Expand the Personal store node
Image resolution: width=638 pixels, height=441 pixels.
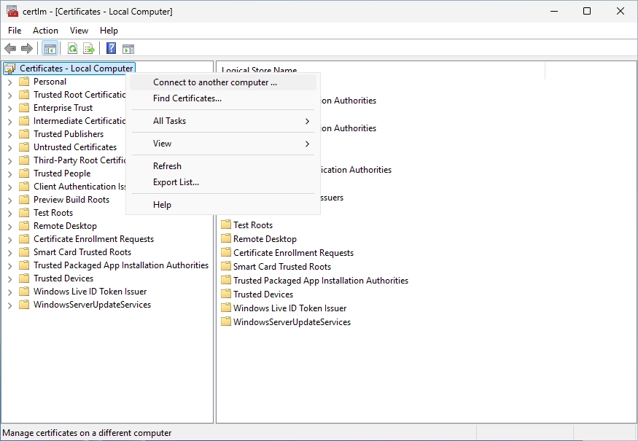pos(10,82)
